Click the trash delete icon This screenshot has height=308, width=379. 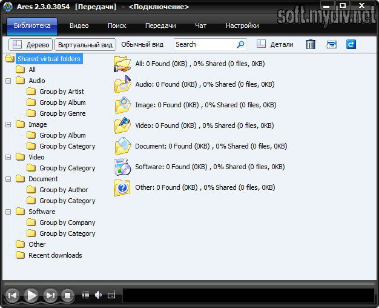click(311, 44)
